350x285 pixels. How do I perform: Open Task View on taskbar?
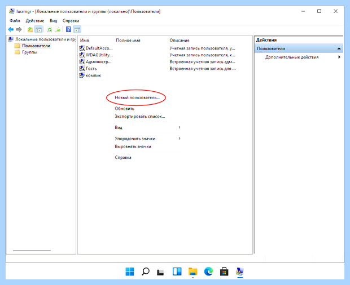(160, 272)
